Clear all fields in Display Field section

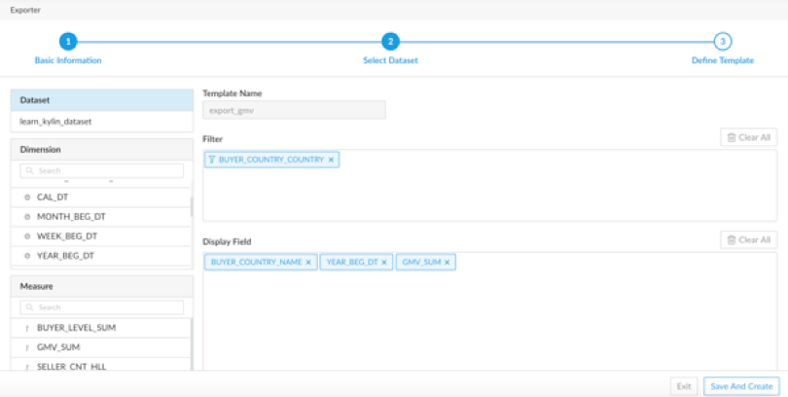point(748,239)
